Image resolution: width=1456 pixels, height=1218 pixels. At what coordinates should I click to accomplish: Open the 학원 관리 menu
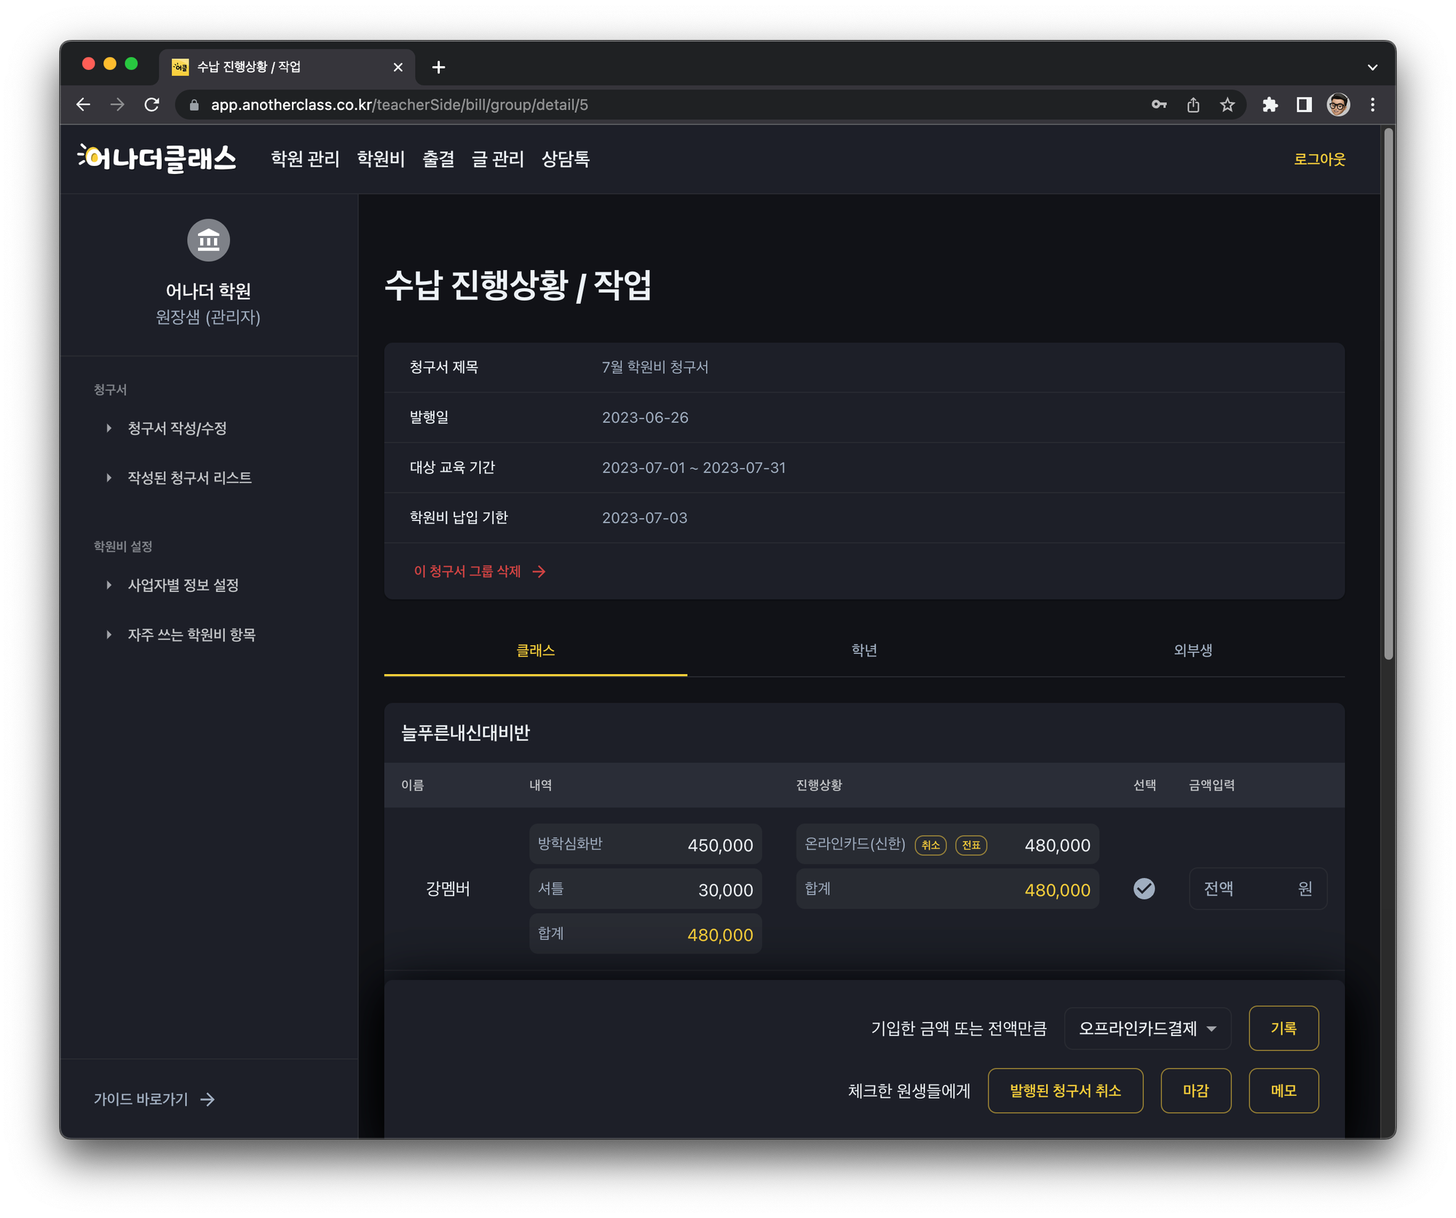(305, 159)
